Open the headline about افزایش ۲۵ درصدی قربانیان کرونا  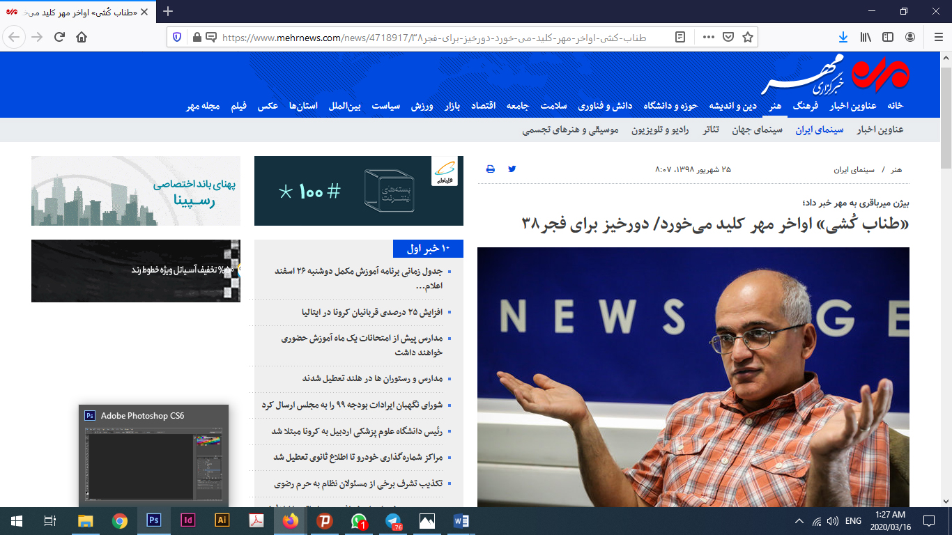(x=370, y=313)
